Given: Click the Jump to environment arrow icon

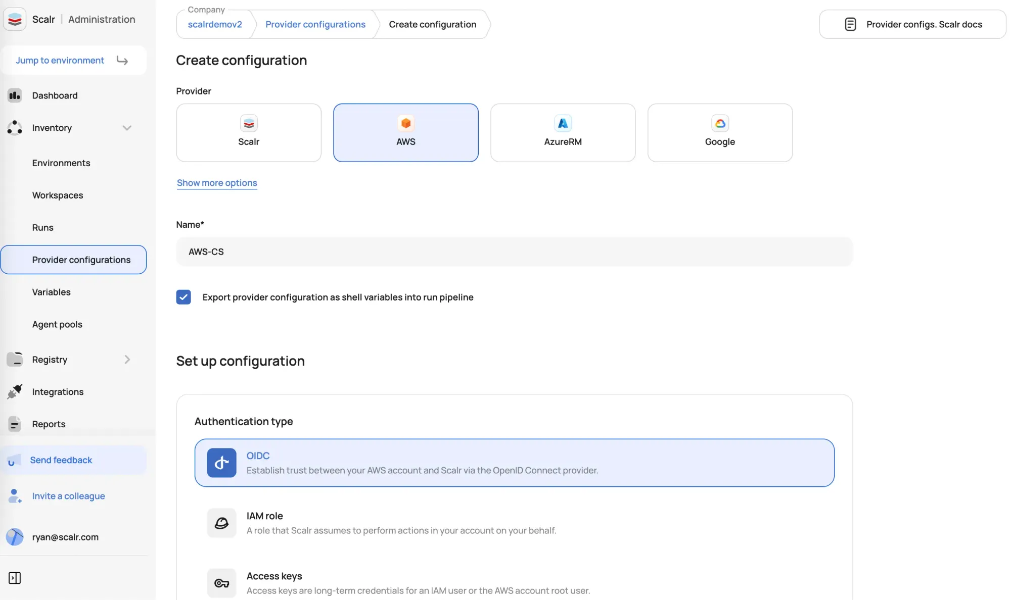Looking at the screenshot, I should [122, 60].
